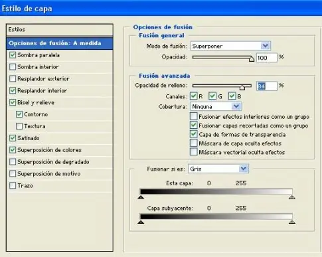
Task: Open the Fusionar si es dropdown
Action: 218,169
